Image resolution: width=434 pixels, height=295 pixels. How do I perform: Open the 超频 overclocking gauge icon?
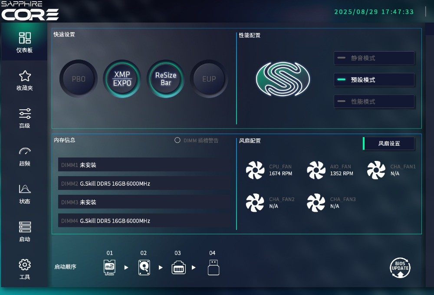pos(25,151)
